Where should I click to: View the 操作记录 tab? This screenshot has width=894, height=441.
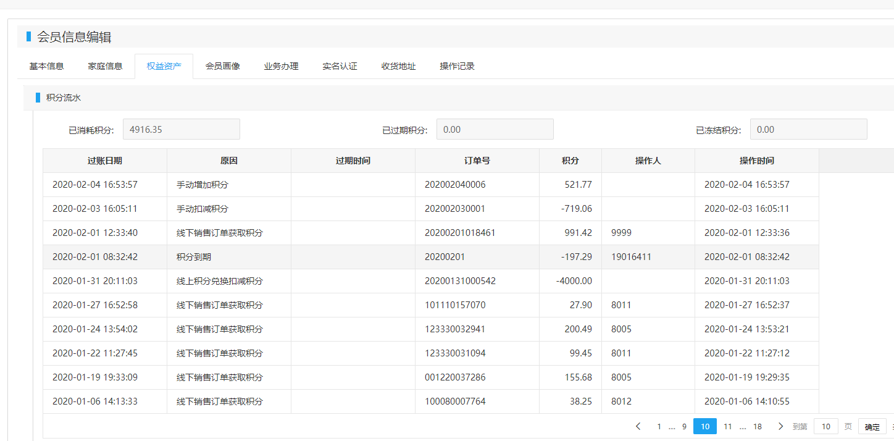pyautogui.click(x=457, y=66)
